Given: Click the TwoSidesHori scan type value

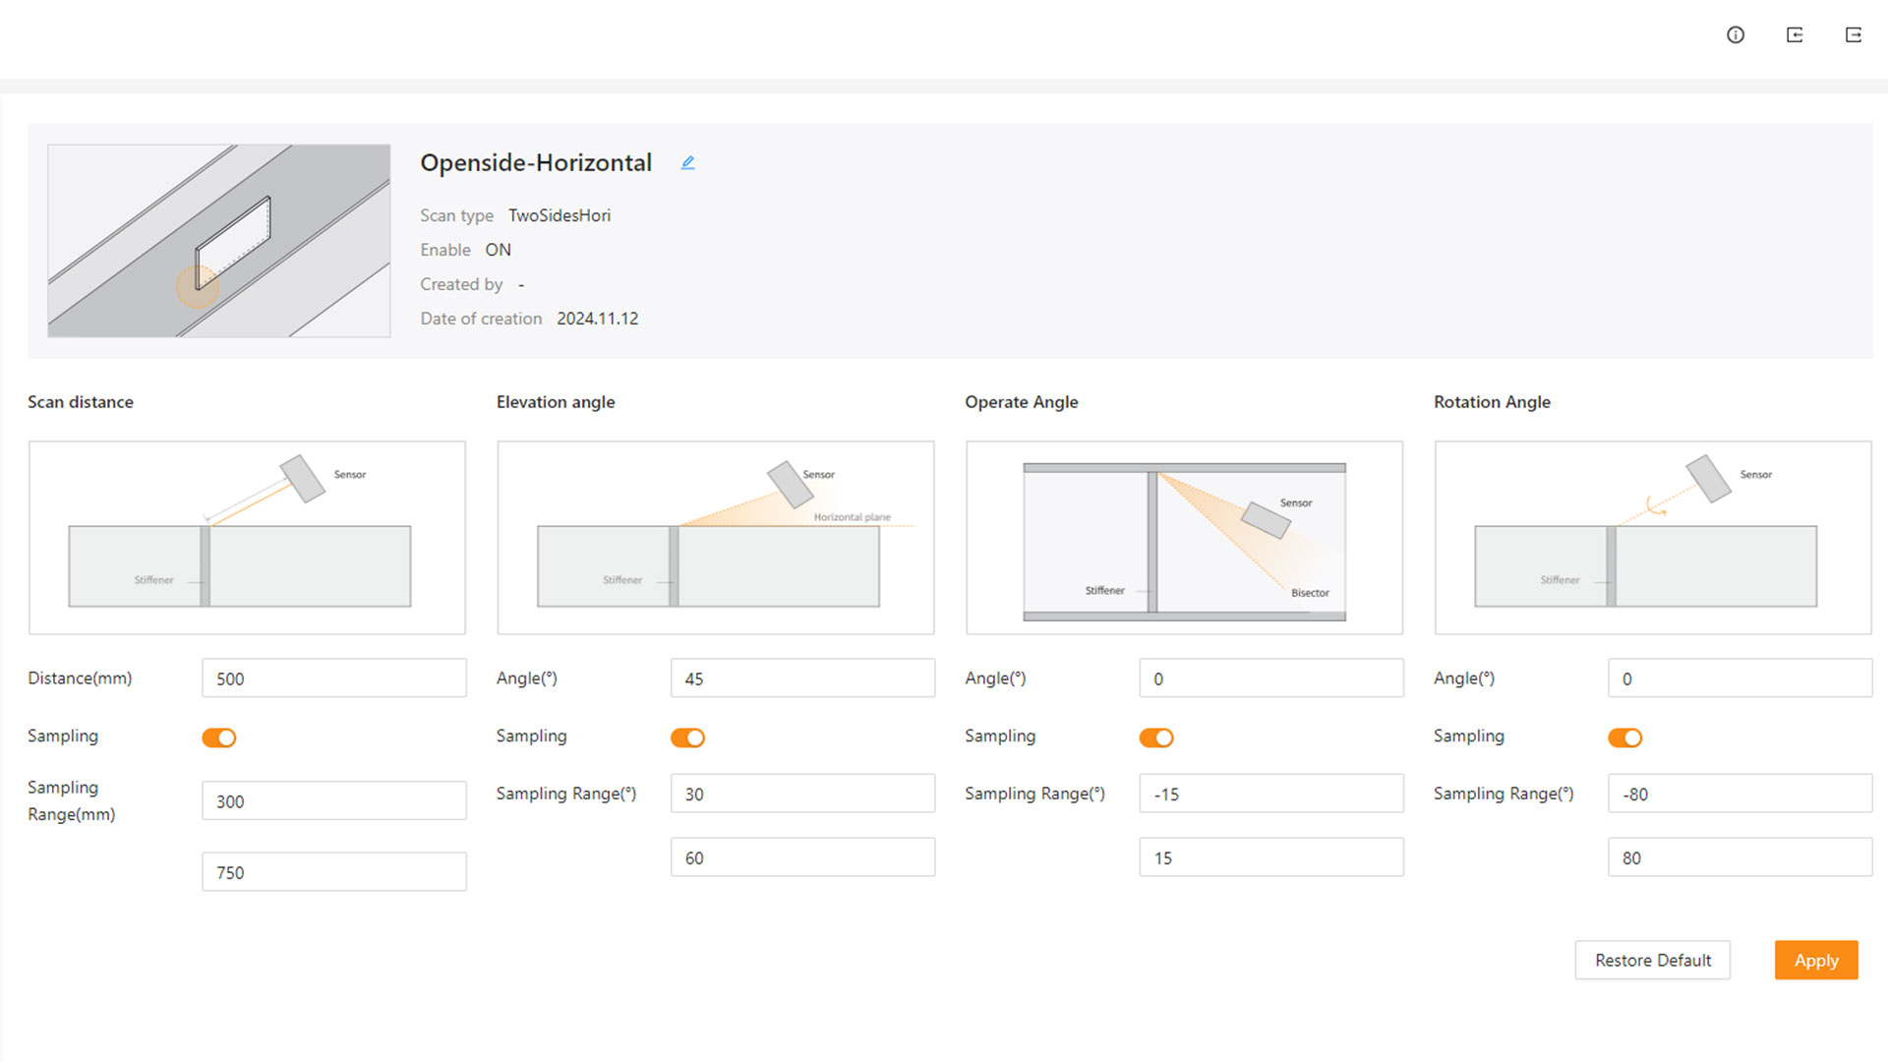Looking at the screenshot, I should pos(560,215).
